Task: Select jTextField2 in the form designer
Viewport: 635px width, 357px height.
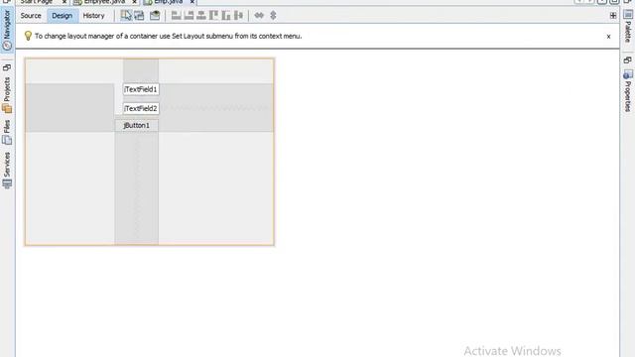Action: [141, 108]
